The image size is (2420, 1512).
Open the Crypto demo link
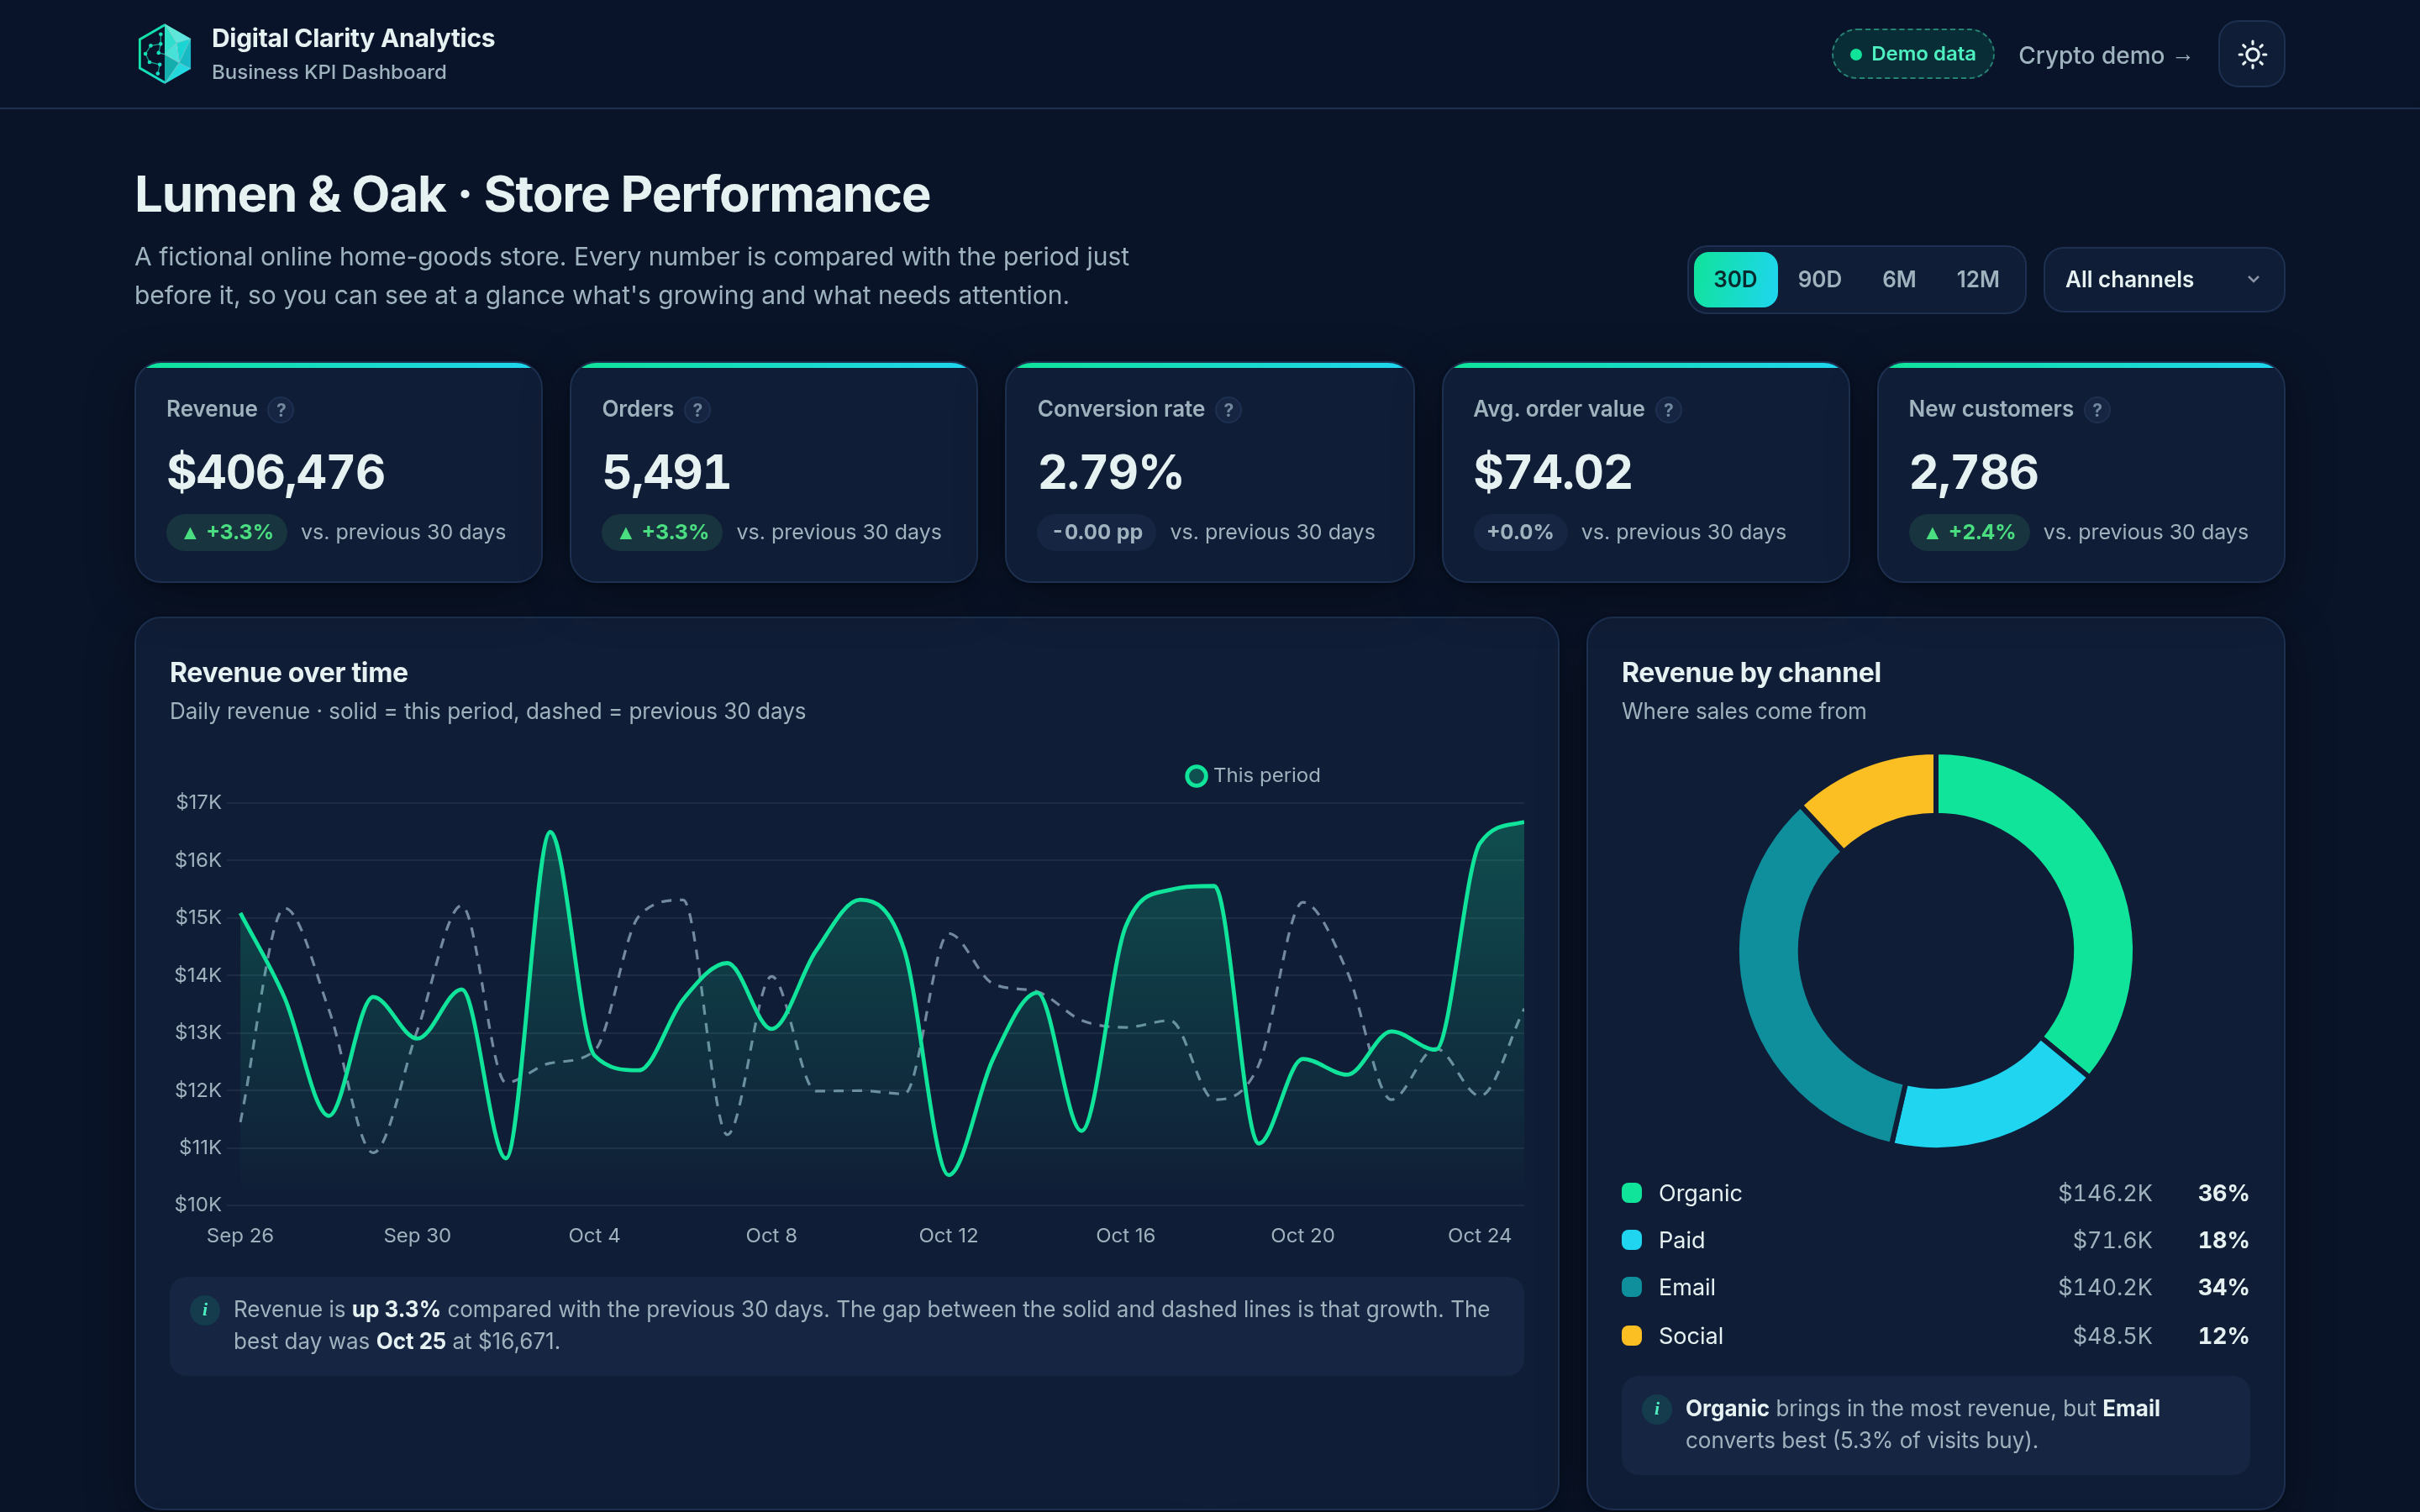[x=2105, y=55]
